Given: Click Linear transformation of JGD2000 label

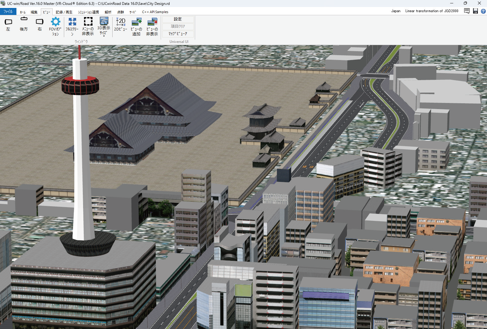Looking at the screenshot, I should [x=432, y=11].
